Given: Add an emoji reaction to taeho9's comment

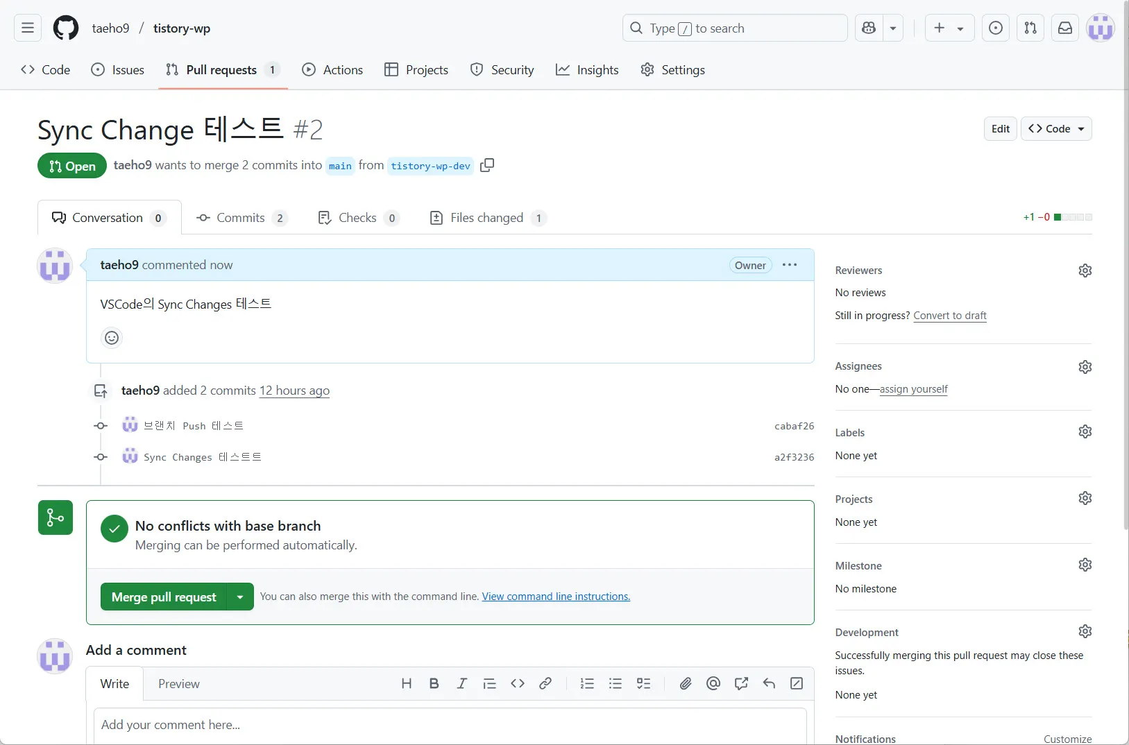Looking at the screenshot, I should tap(111, 338).
